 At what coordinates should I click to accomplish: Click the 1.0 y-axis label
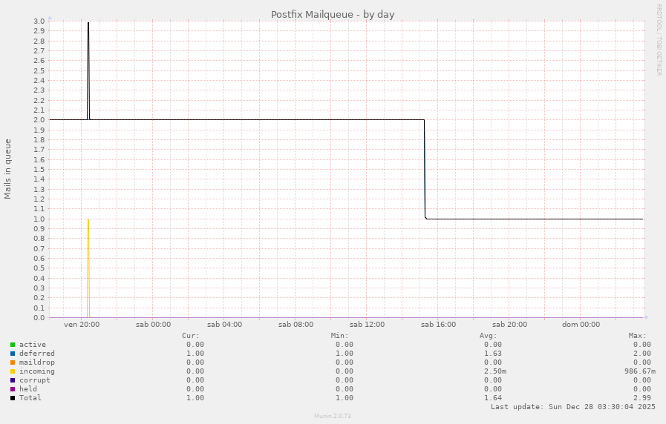[39, 219]
